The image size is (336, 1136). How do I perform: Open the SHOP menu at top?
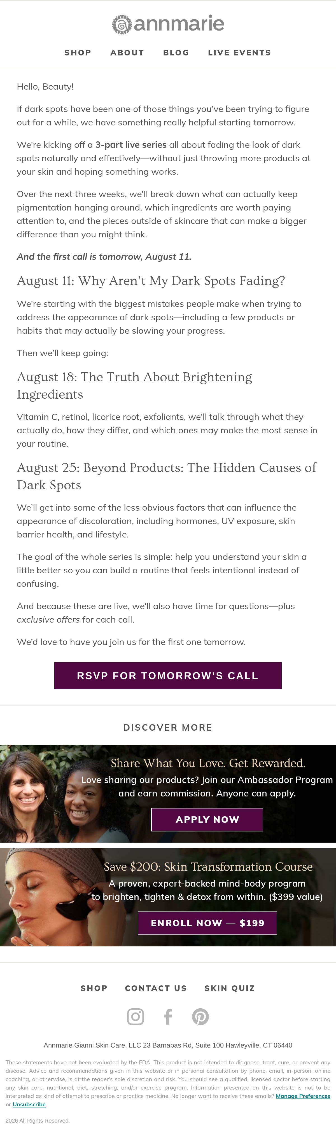pos(78,52)
